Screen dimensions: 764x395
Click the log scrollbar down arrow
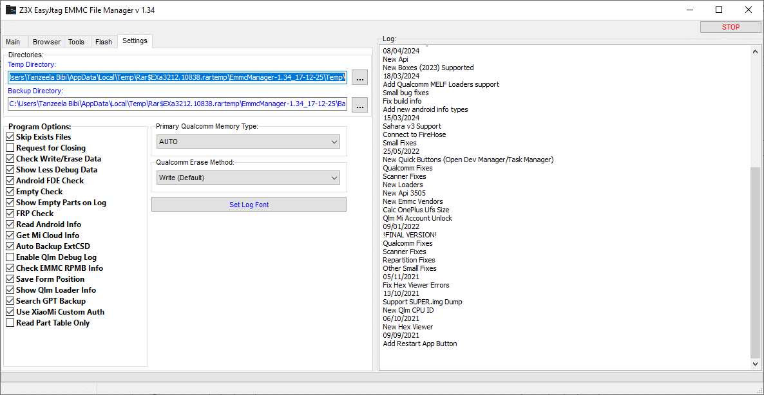755,364
